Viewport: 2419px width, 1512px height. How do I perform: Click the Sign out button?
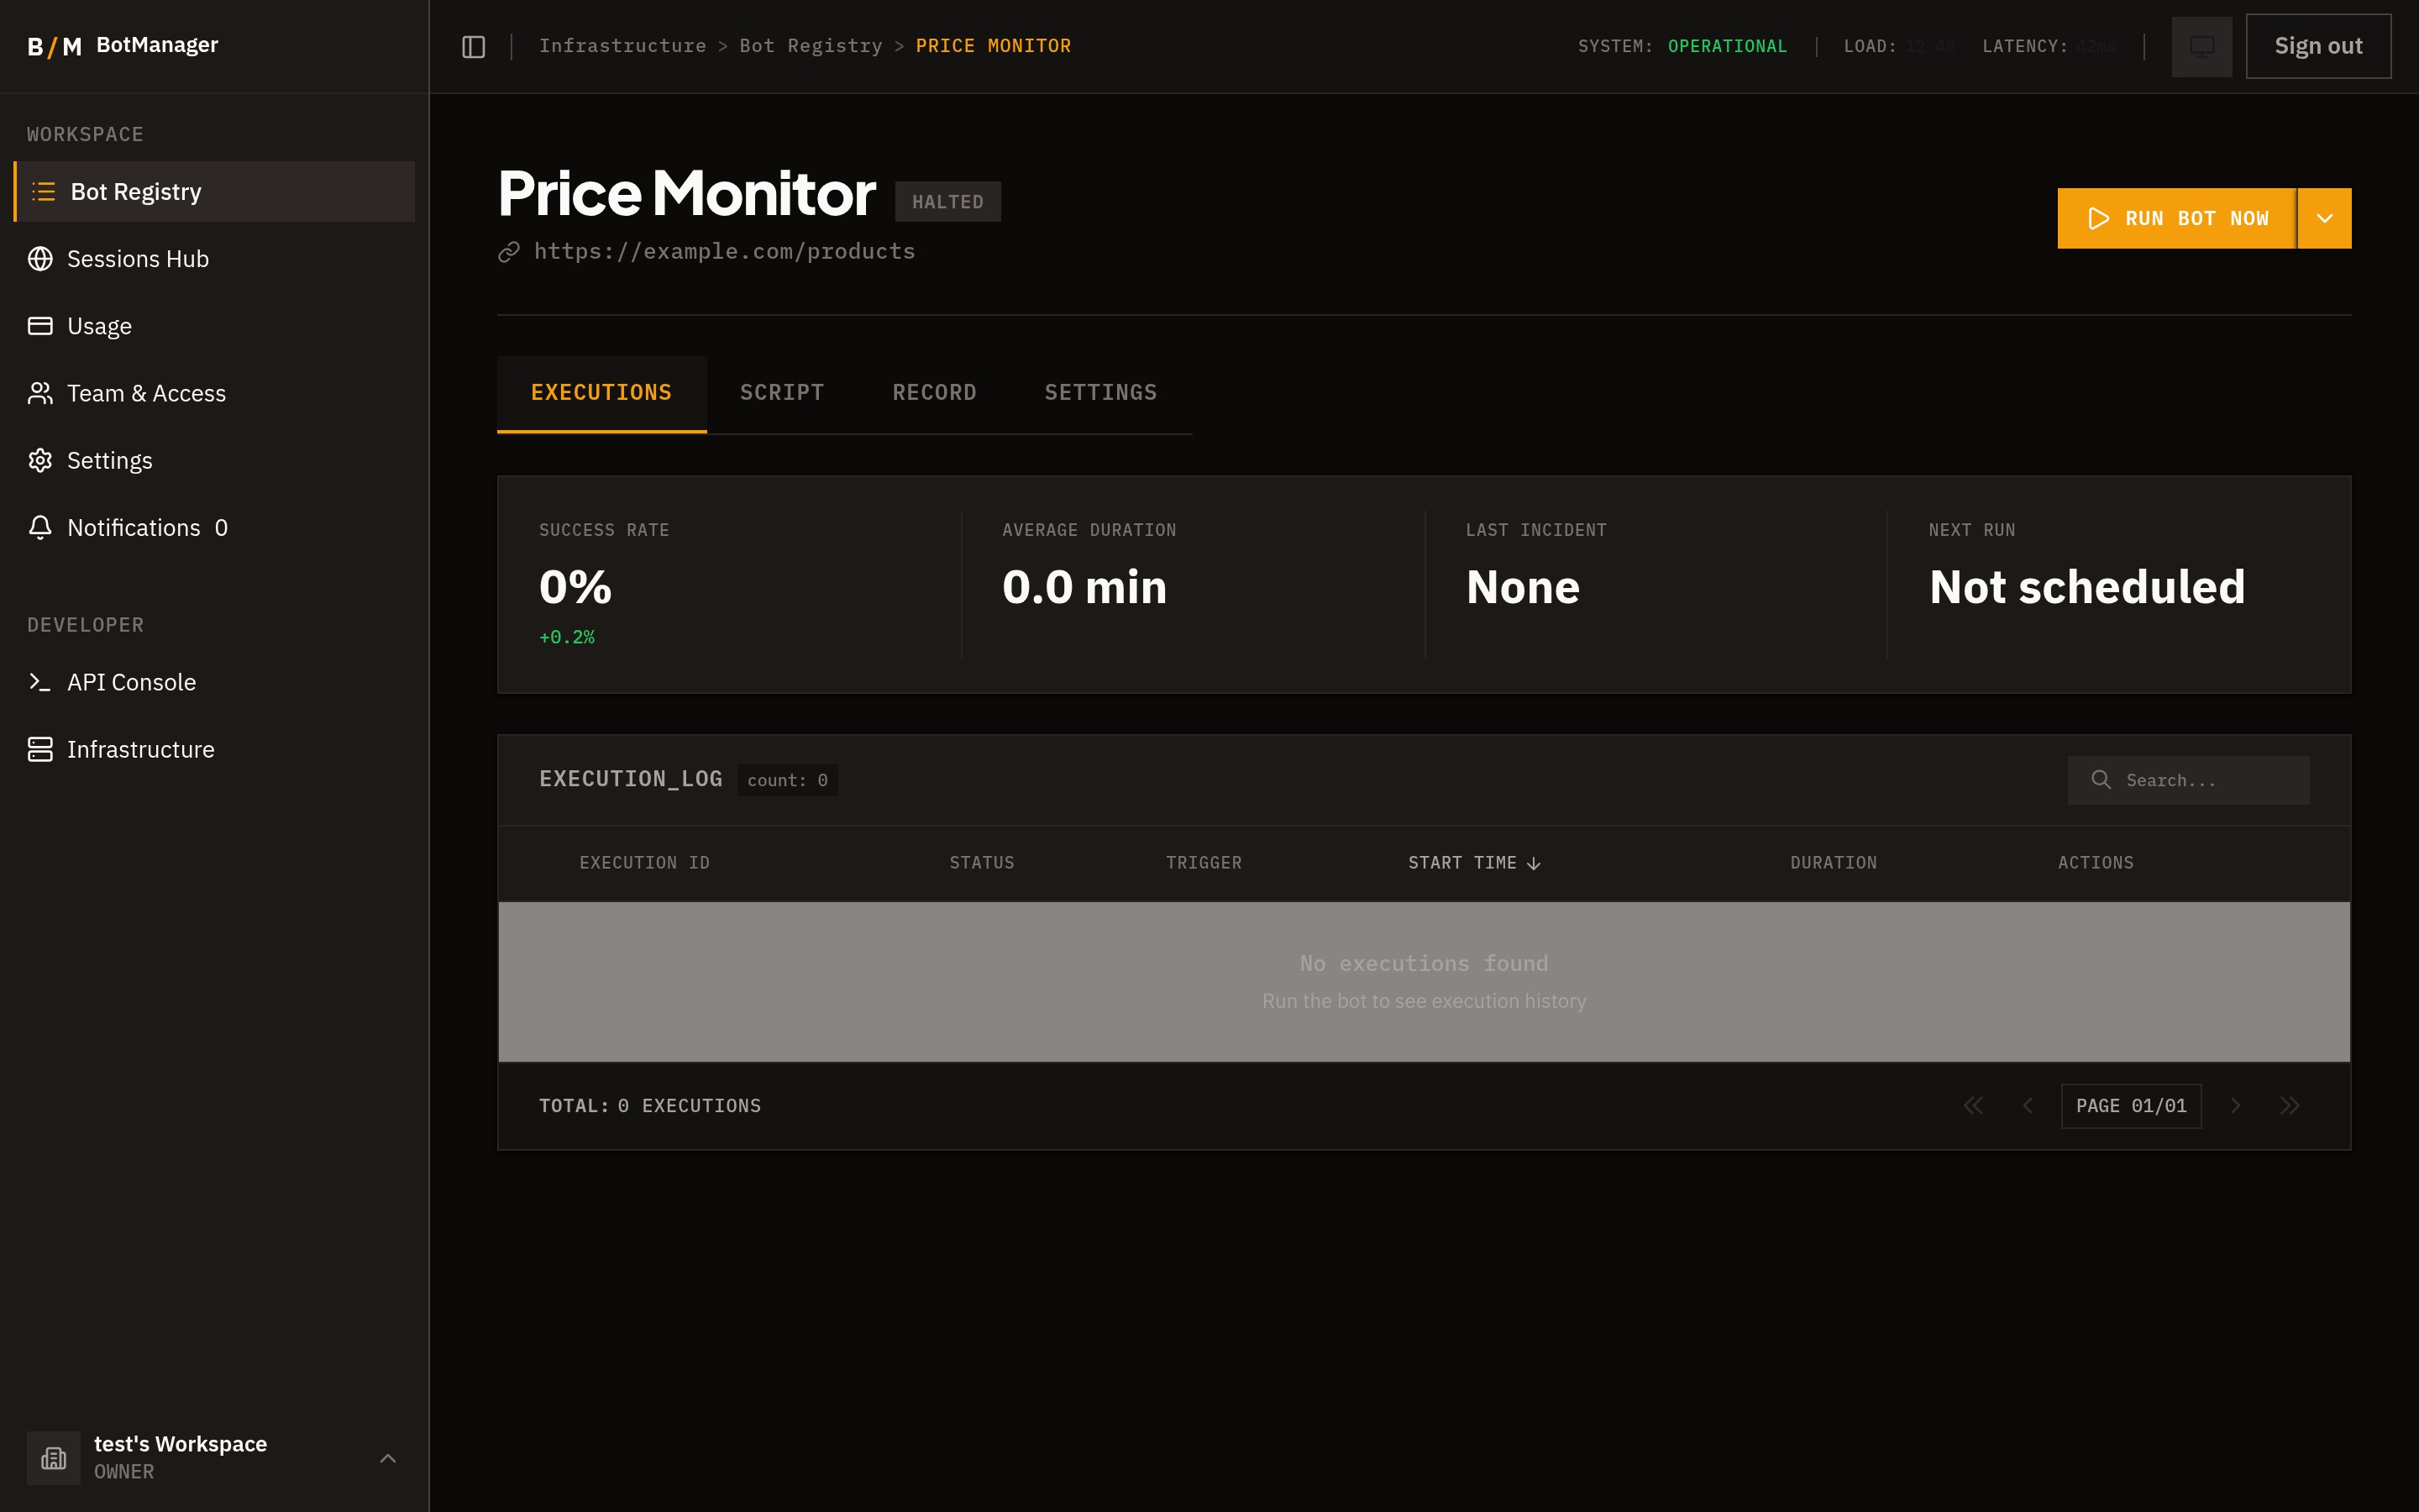(x=2317, y=47)
